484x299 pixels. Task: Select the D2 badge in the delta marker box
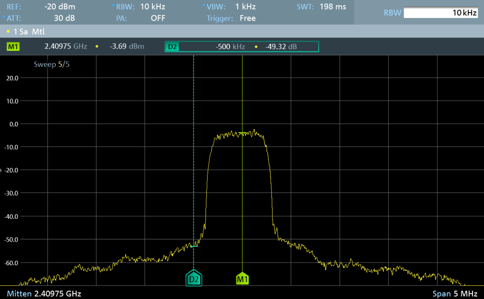173,47
